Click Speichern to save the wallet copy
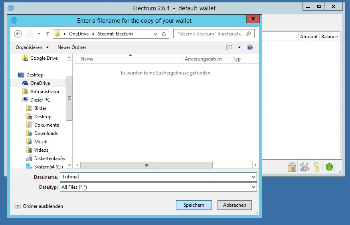 [x=194, y=205]
